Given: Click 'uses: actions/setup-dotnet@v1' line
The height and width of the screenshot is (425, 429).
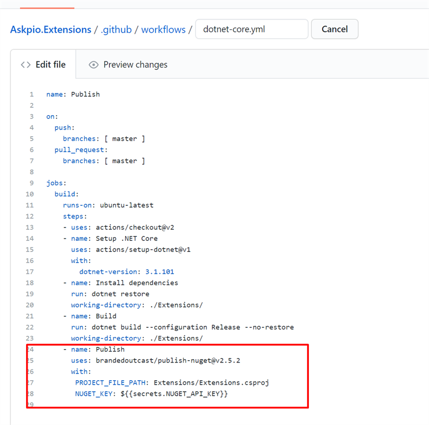Looking at the screenshot, I should pyautogui.click(x=131, y=250).
